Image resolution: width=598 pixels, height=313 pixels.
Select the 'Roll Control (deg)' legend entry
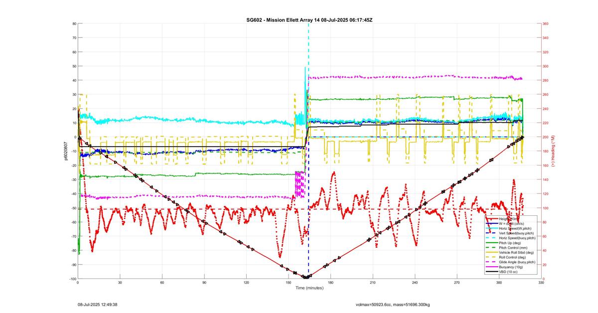pos(506,257)
